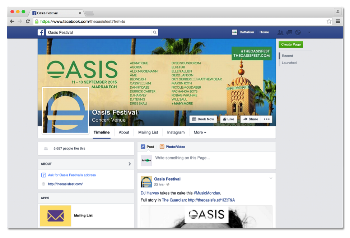Viewport: 350px width, 238px height.
Task: Switch to the Instagram tab
Action: (176, 132)
